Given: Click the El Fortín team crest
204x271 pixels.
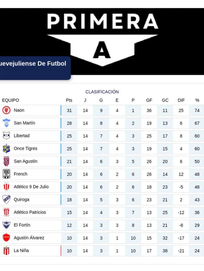Looking at the screenshot, I should (6, 225).
